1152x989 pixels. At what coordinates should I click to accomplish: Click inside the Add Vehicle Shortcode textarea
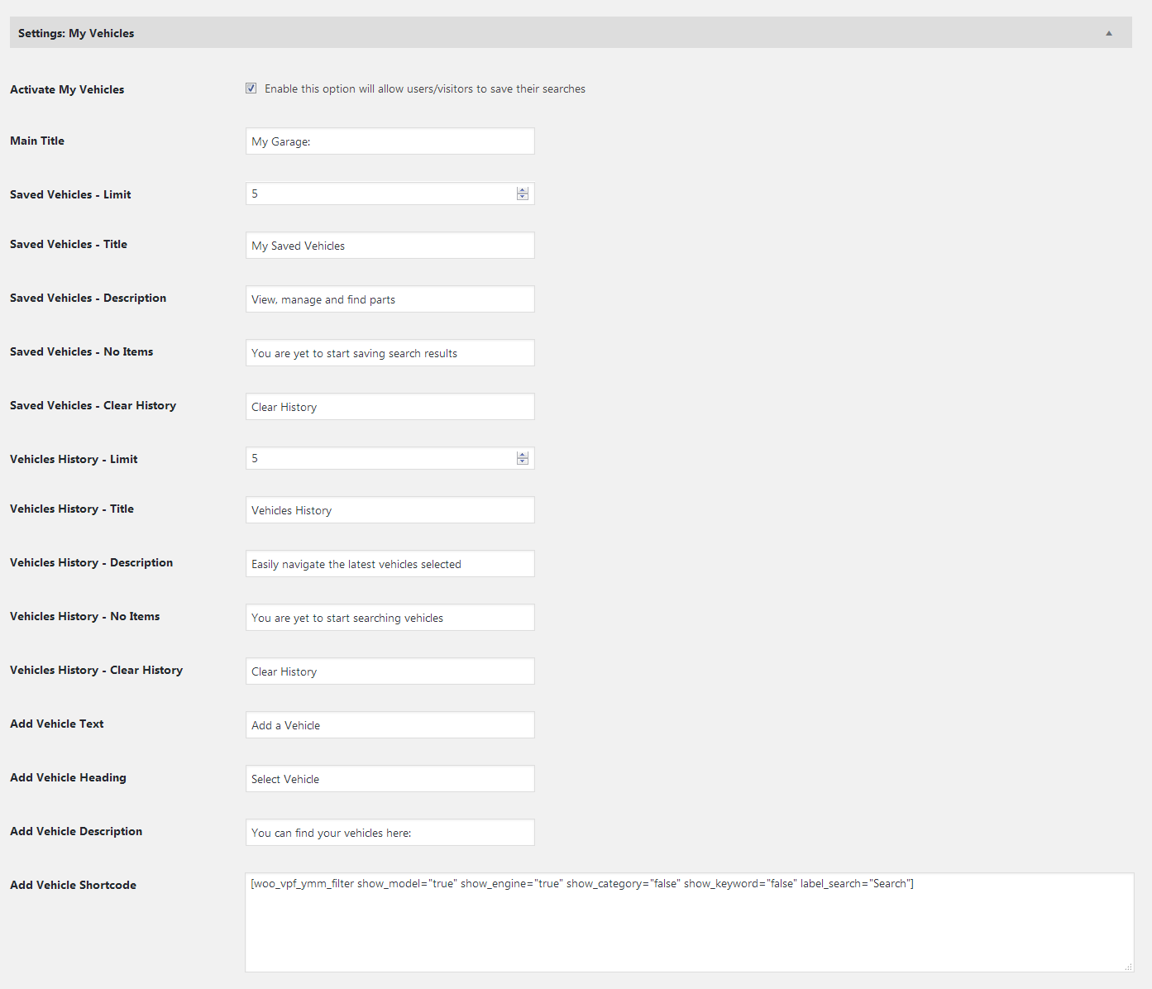tap(688, 922)
